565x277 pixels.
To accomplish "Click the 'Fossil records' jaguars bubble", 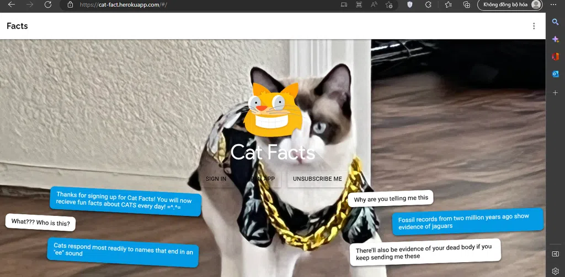I will [x=468, y=221].
